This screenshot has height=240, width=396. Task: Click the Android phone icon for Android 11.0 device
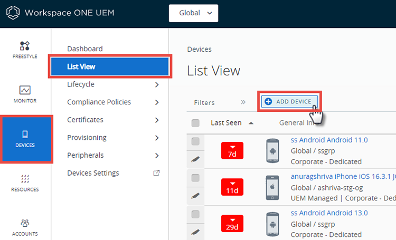coord(272,151)
